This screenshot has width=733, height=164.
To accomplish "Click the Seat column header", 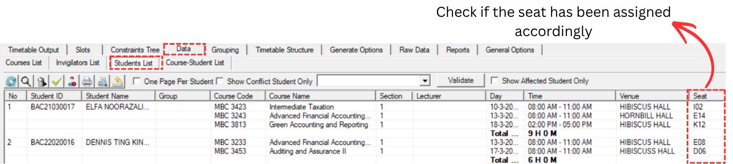I will click(x=707, y=96).
